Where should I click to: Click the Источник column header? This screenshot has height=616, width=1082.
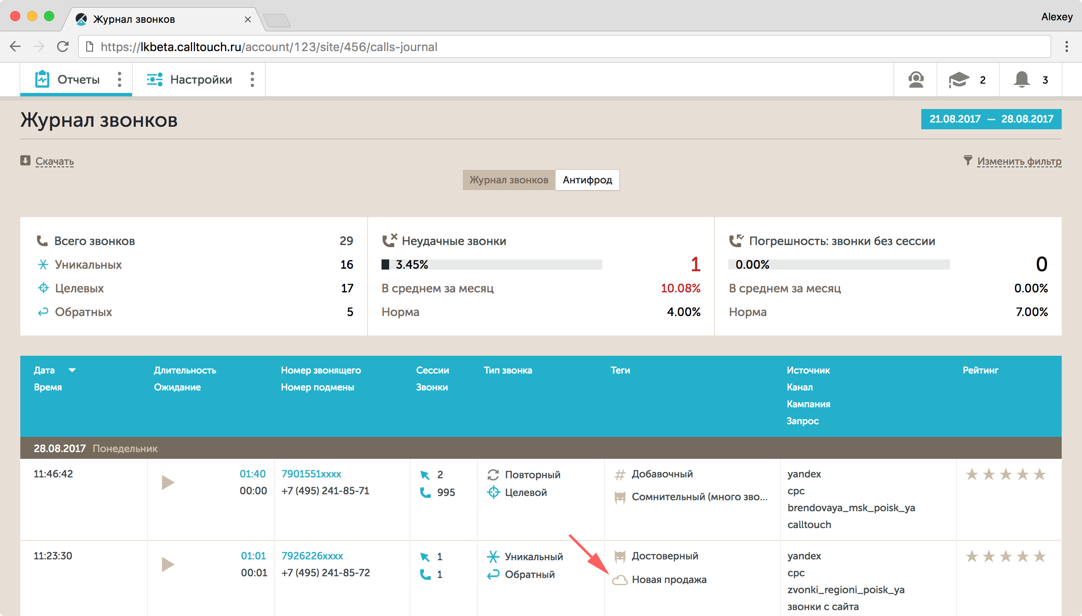coord(808,370)
